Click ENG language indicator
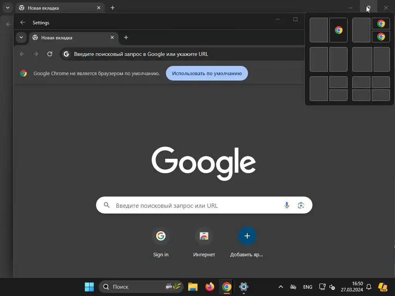This screenshot has width=395, height=296. [307, 287]
